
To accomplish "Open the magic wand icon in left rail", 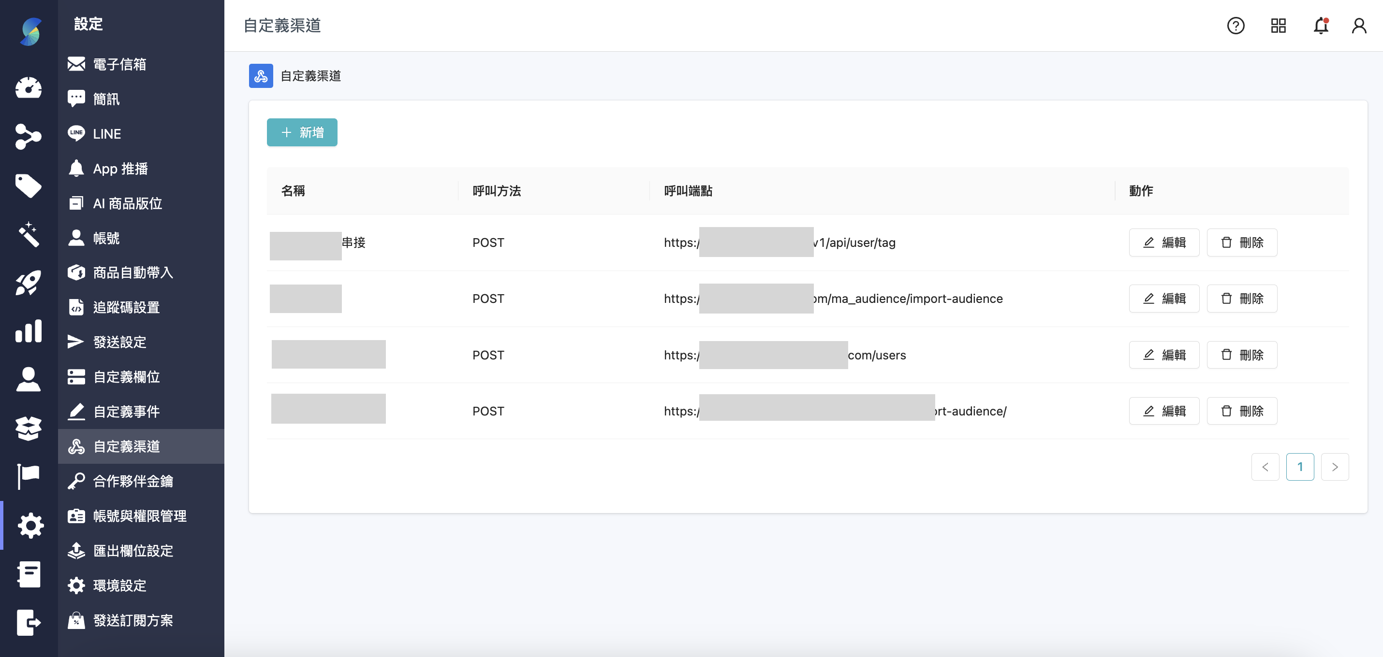I will (29, 234).
